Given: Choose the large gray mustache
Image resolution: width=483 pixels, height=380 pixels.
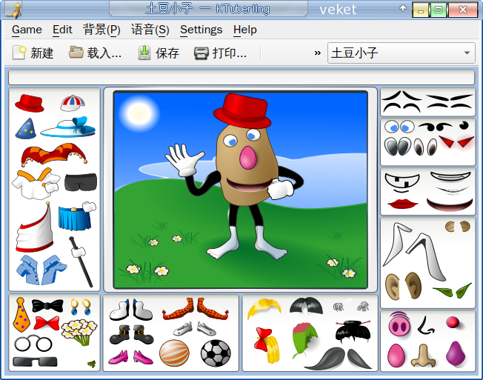Looking at the screenshot, I should tap(339, 358).
